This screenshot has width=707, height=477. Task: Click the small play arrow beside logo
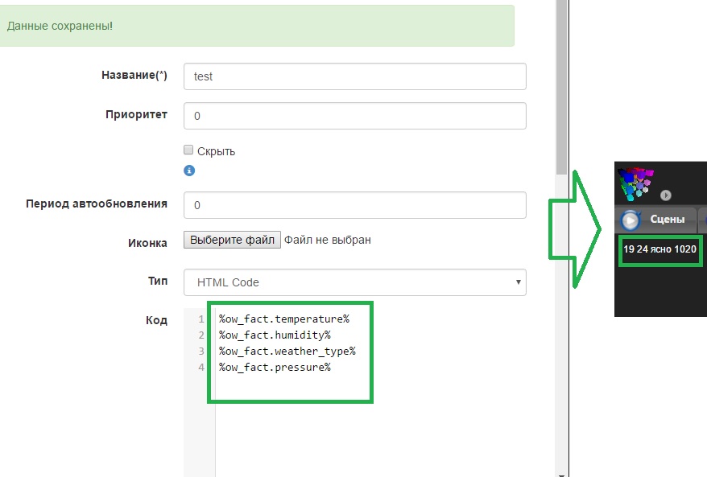click(x=665, y=195)
